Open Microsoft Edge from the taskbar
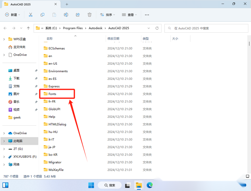The image size is (251, 191). coord(150,185)
